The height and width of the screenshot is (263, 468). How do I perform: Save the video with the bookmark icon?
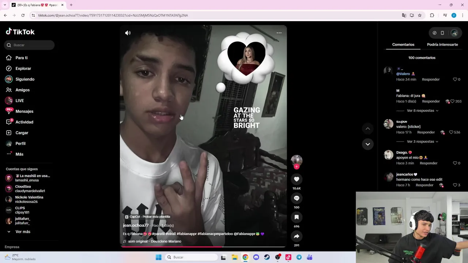pyautogui.click(x=297, y=217)
